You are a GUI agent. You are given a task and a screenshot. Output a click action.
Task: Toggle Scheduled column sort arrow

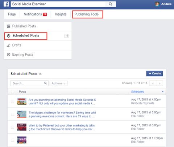pyautogui.click(x=162, y=92)
